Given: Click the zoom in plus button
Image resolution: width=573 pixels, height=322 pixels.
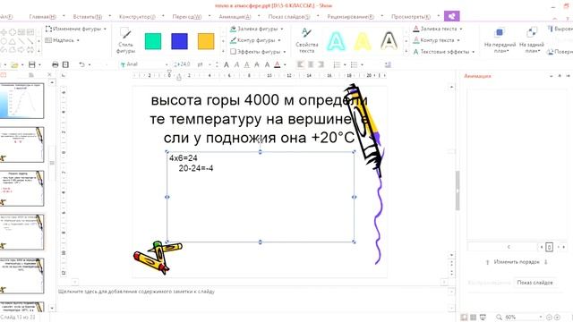Looking at the screenshot, I should pyautogui.click(x=557, y=318).
